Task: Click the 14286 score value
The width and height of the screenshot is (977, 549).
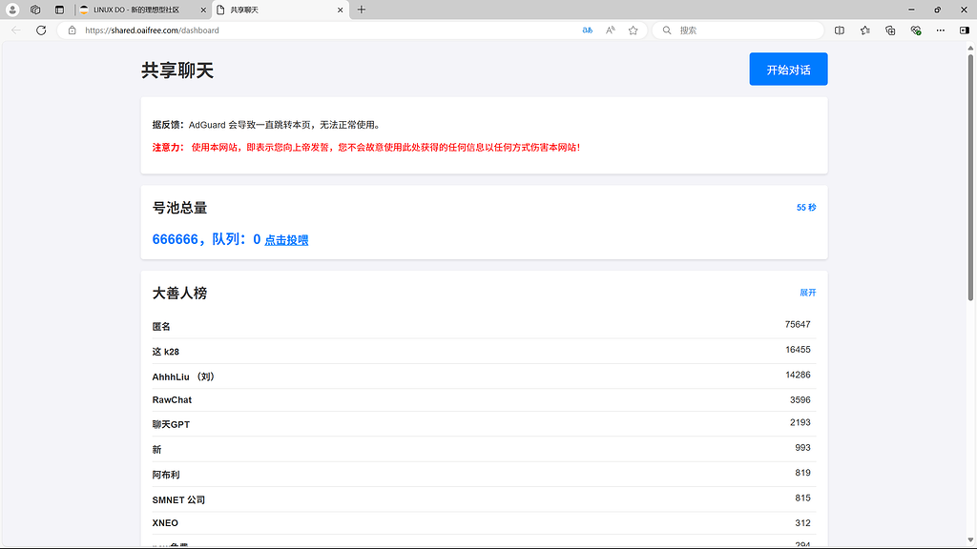Action: tap(798, 375)
